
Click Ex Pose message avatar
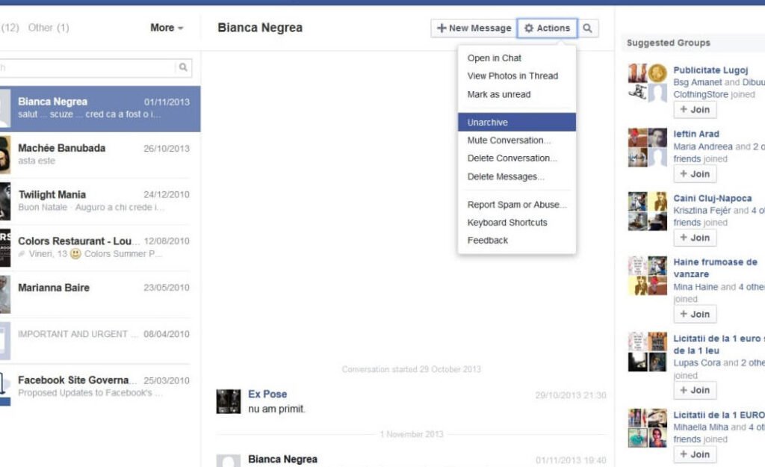pyautogui.click(x=229, y=401)
